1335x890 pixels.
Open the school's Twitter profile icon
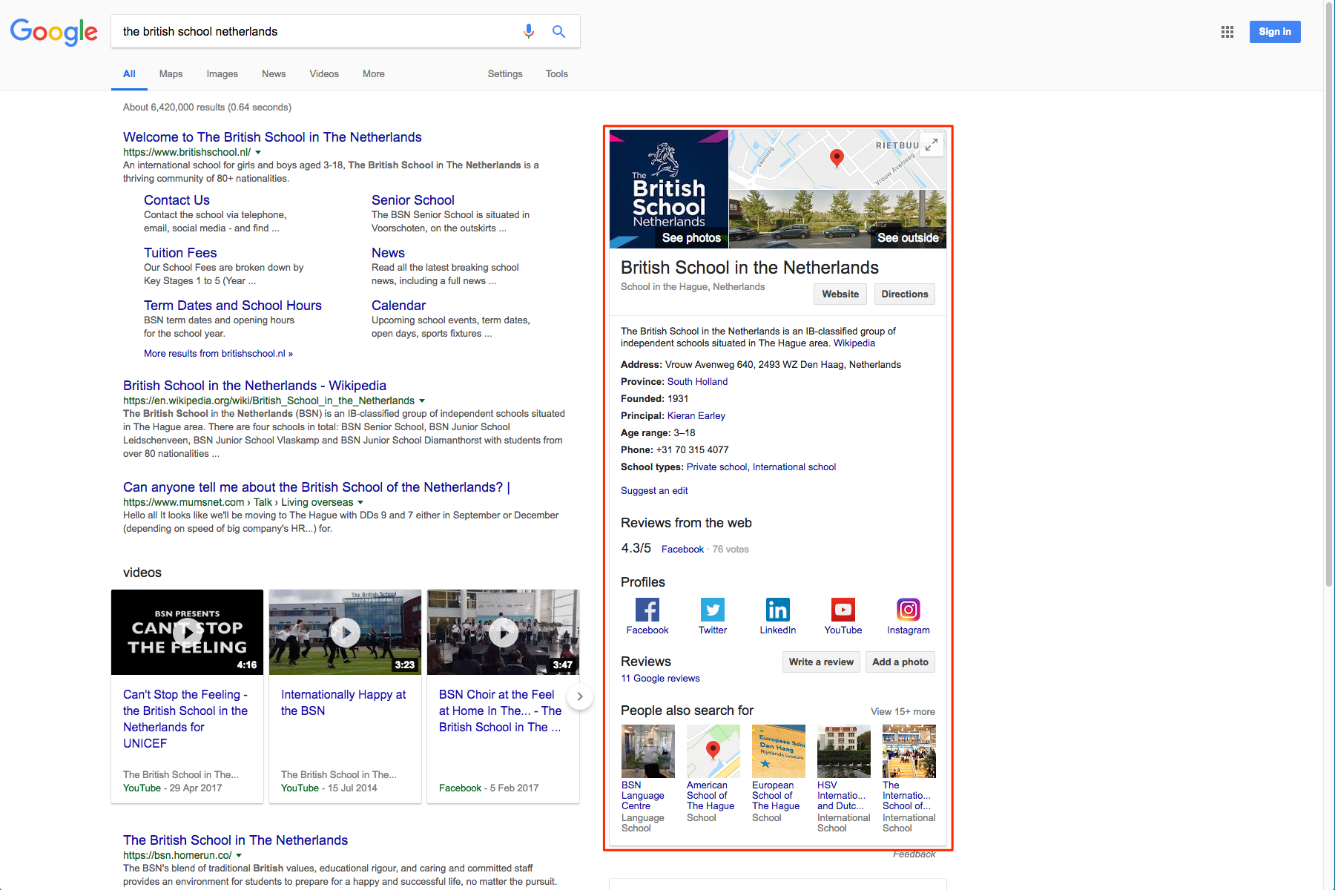[713, 610]
